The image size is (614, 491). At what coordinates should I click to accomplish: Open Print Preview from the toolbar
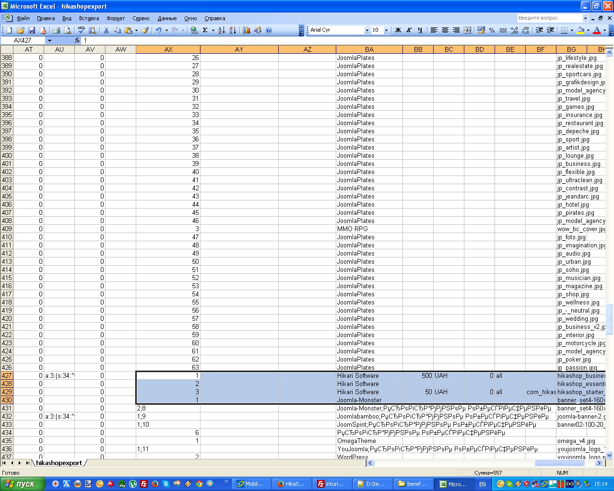click(x=68, y=30)
